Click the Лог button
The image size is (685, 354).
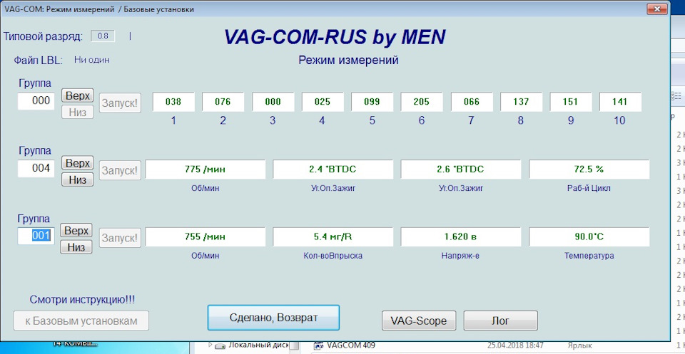501,321
